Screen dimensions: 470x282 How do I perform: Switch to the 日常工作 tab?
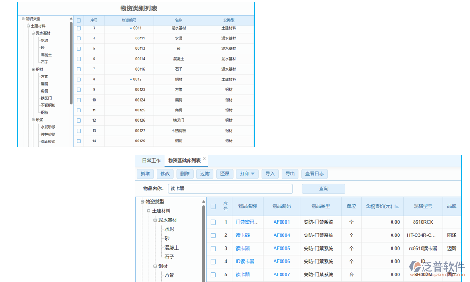point(151,161)
